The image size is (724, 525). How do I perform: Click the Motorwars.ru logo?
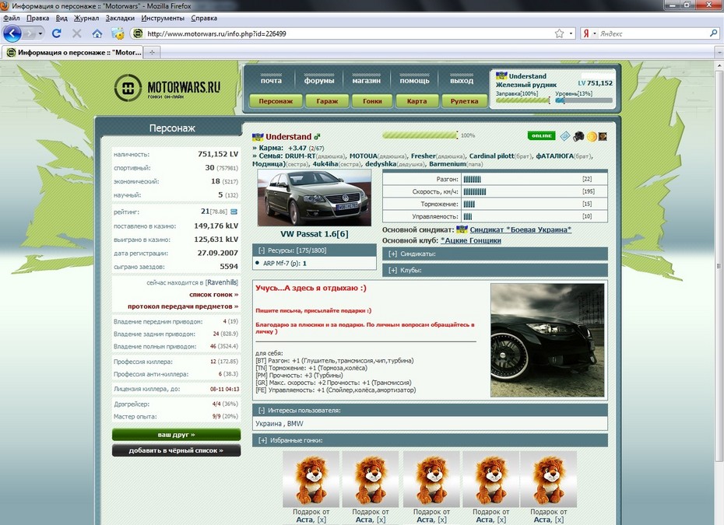click(167, 88)
